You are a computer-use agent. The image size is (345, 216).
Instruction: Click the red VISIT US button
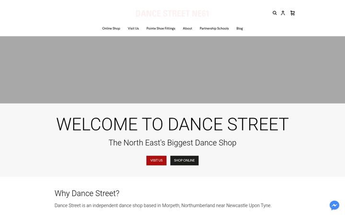click(156, 160)
